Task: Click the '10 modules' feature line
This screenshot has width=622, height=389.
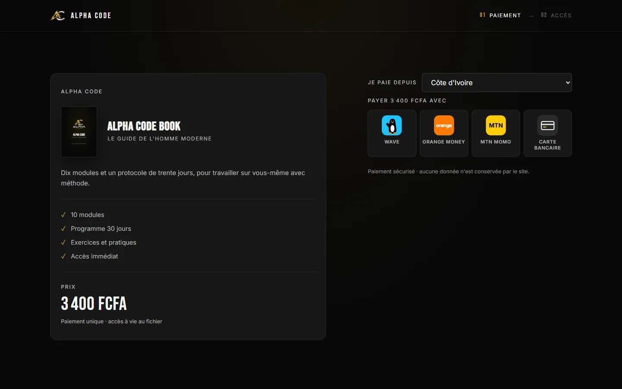Action: point(87,215)
